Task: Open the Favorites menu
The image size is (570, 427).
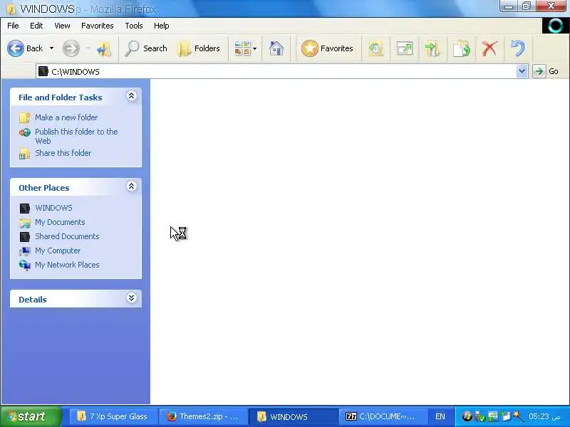Action: [98, 26]
